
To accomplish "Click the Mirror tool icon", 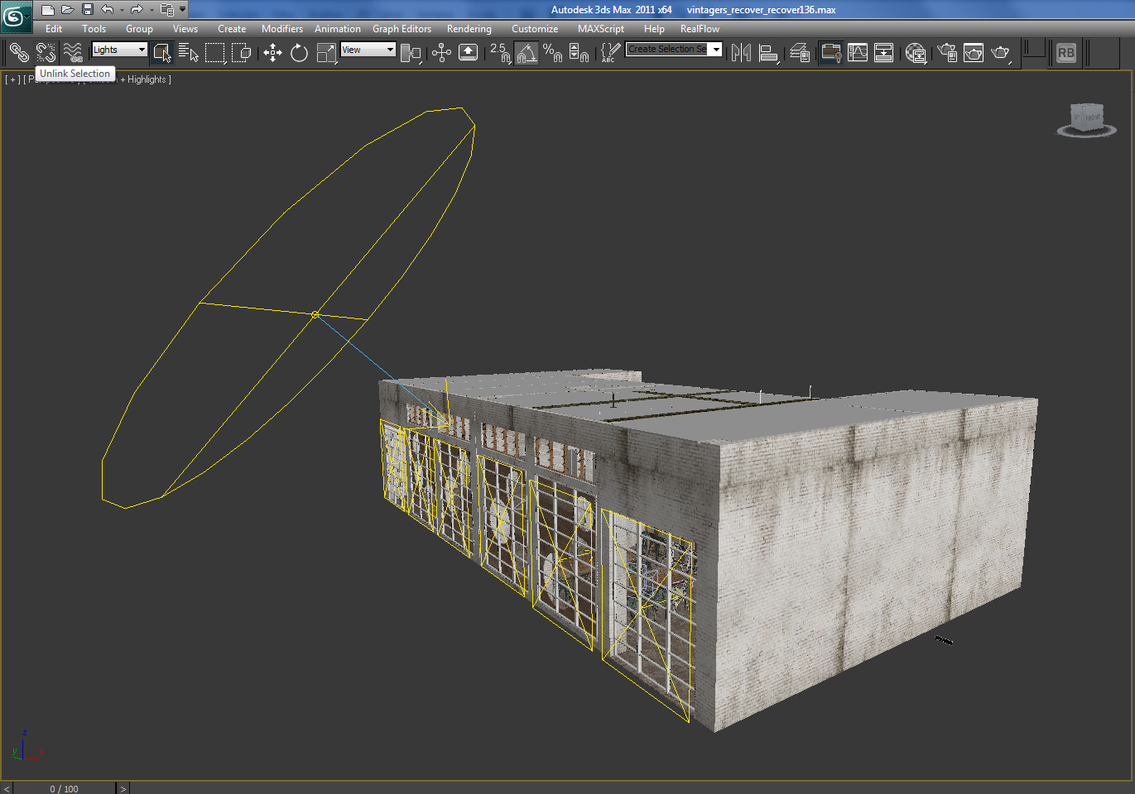I will point(741,53).
